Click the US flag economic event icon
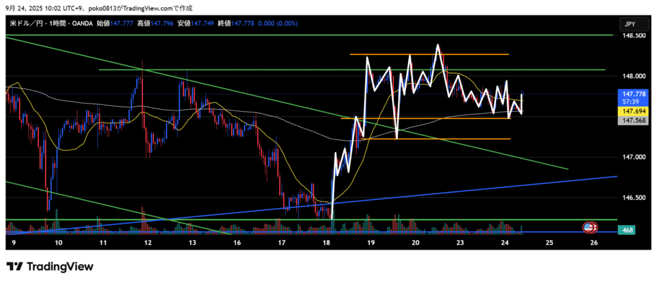Viewport: 657px width, 283px height. (588, 227)
